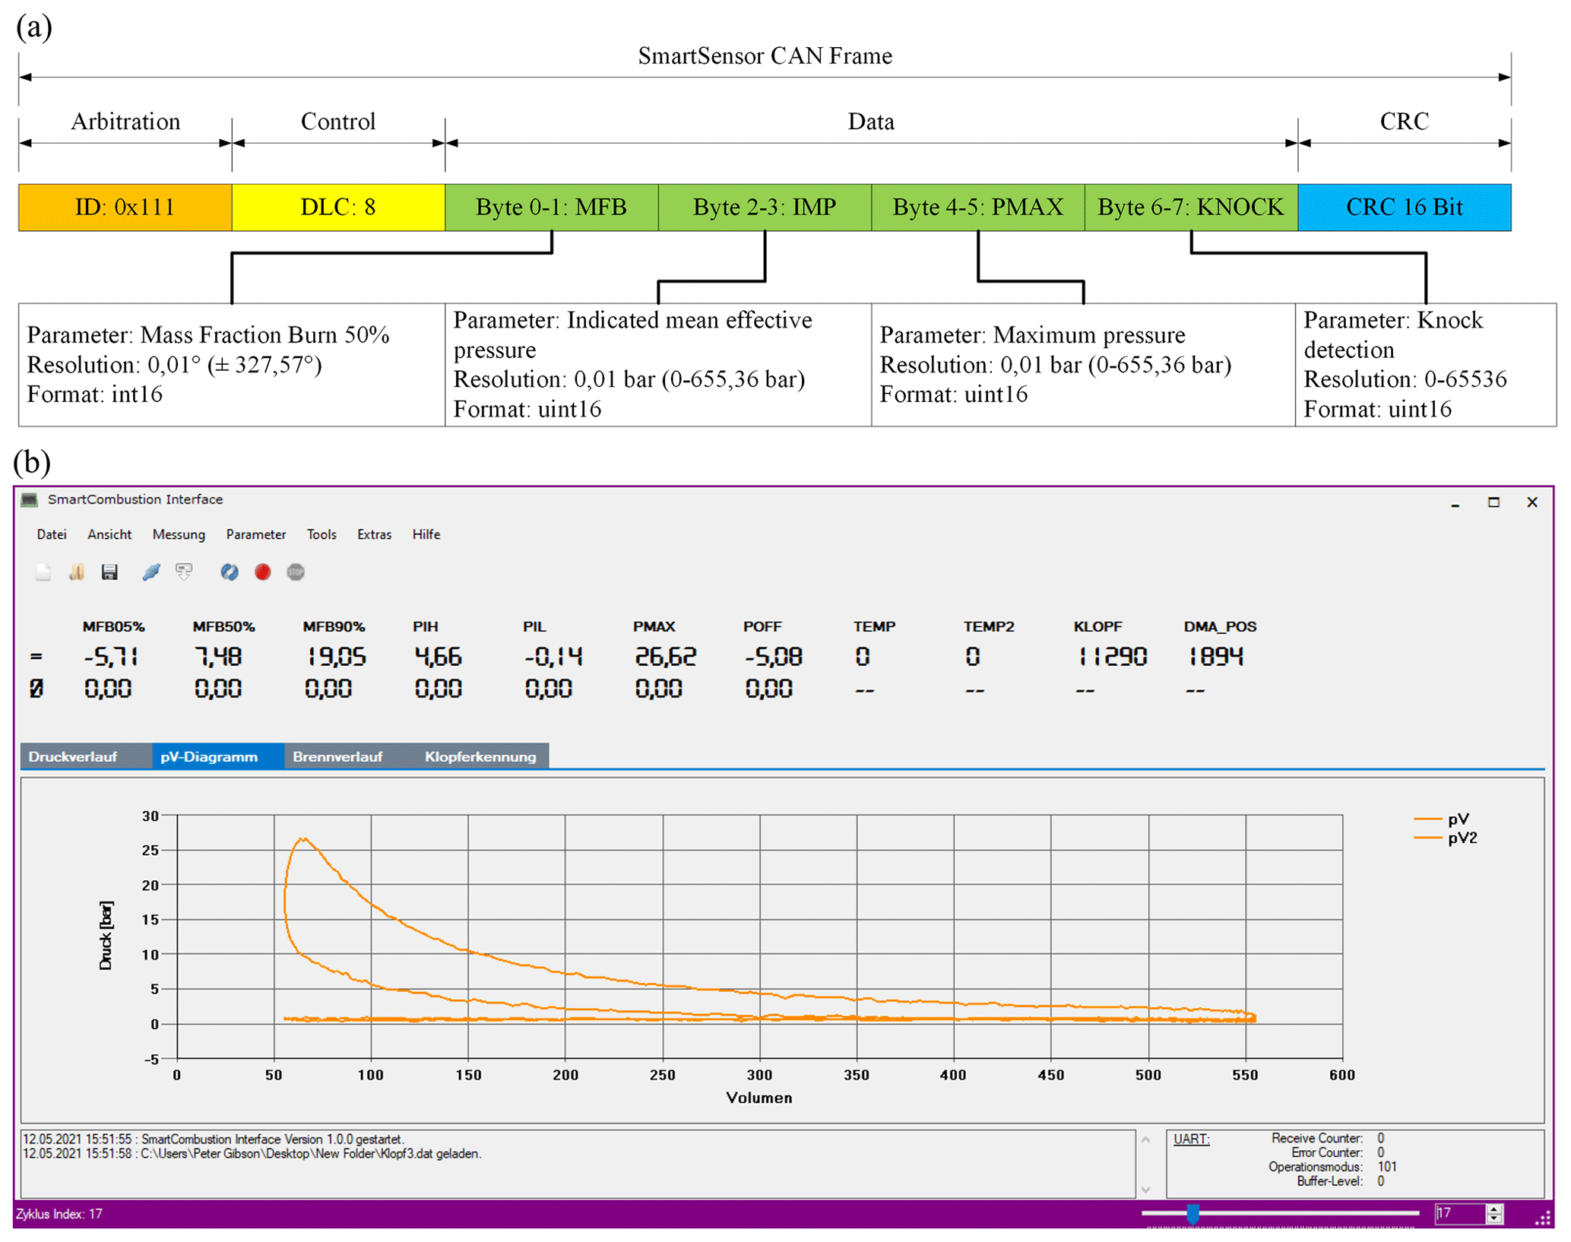
Task: Click the Zyklus index slider handle
Action: 1193,1214
